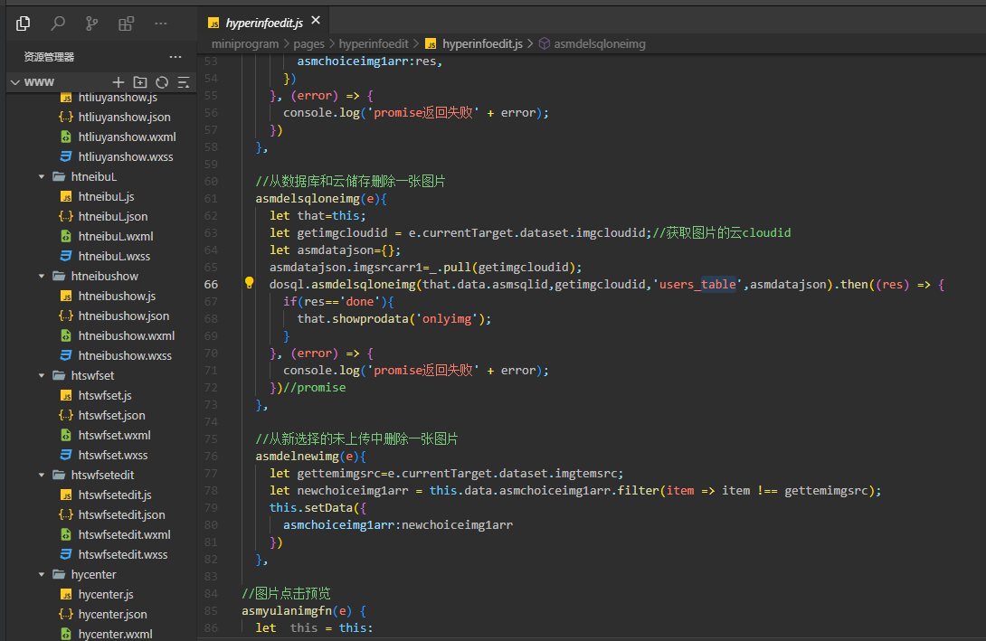Open the Search panel icon
The image size is (986, 641).
(x=58, y=24)
